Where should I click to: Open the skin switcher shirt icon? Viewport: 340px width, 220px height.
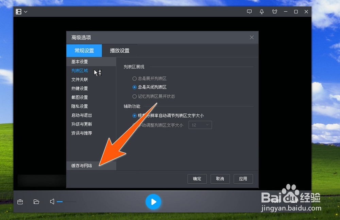click(274, 12)
